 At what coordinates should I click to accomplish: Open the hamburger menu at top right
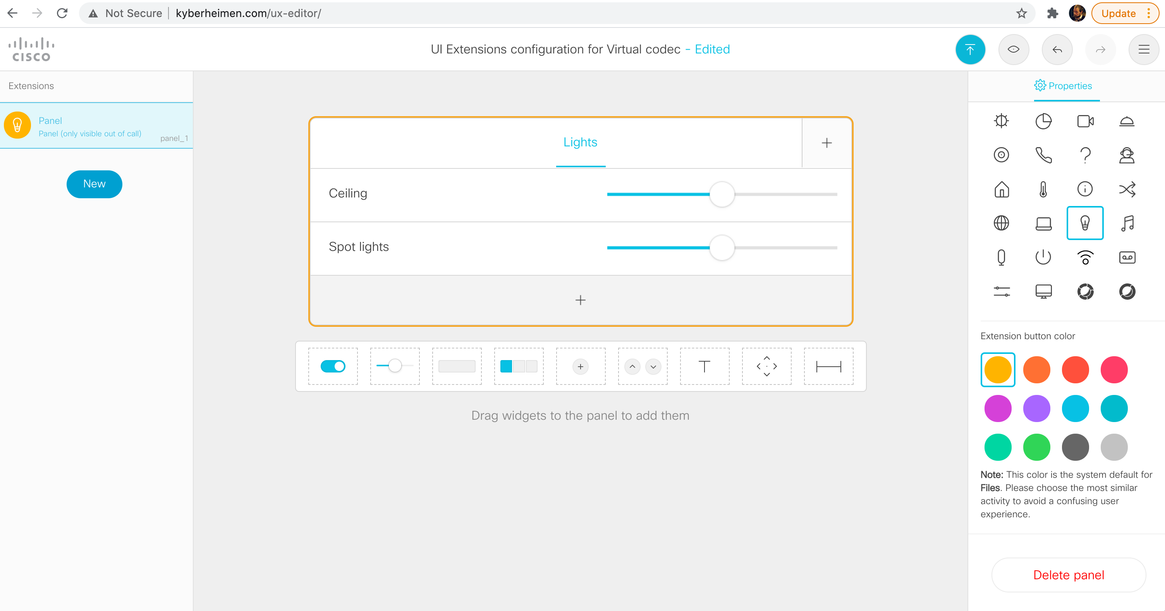1144,49
